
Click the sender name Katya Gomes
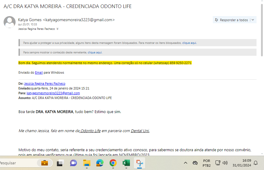(x=30, y=20)
